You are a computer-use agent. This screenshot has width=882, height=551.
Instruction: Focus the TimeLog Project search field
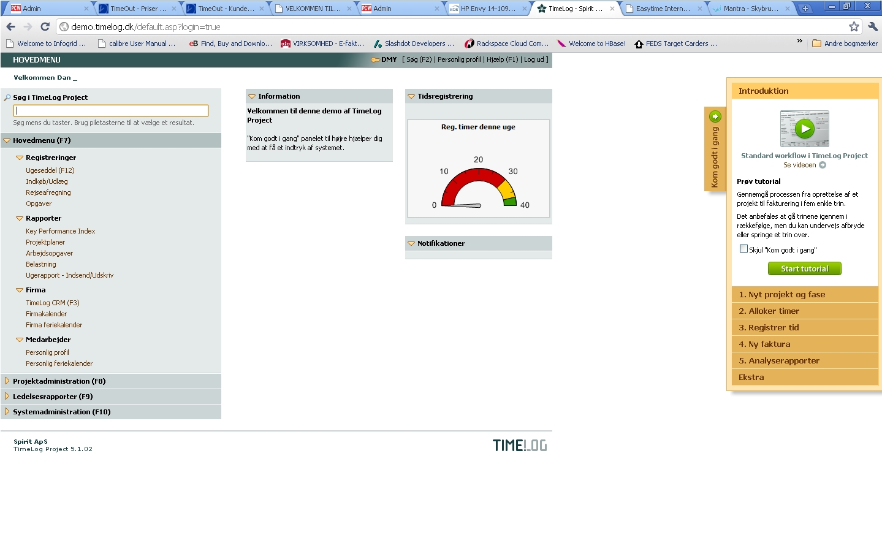click(x=111, y=110)
